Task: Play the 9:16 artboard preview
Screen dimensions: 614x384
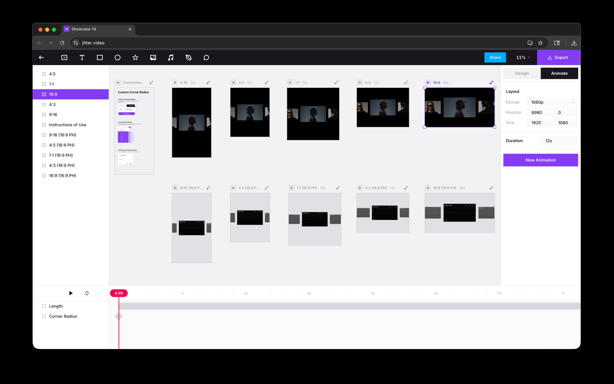Action: point(175,83)
